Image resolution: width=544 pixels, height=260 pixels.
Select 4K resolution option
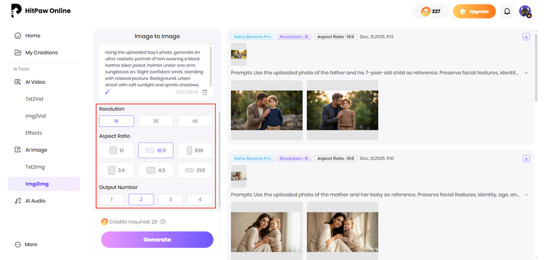pos(195,121)
